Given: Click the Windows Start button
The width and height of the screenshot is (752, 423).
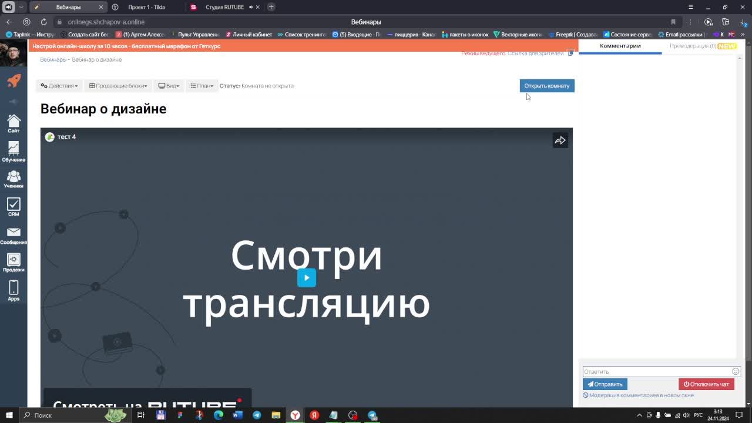Looking at the screenshot, I should (9, 415).
